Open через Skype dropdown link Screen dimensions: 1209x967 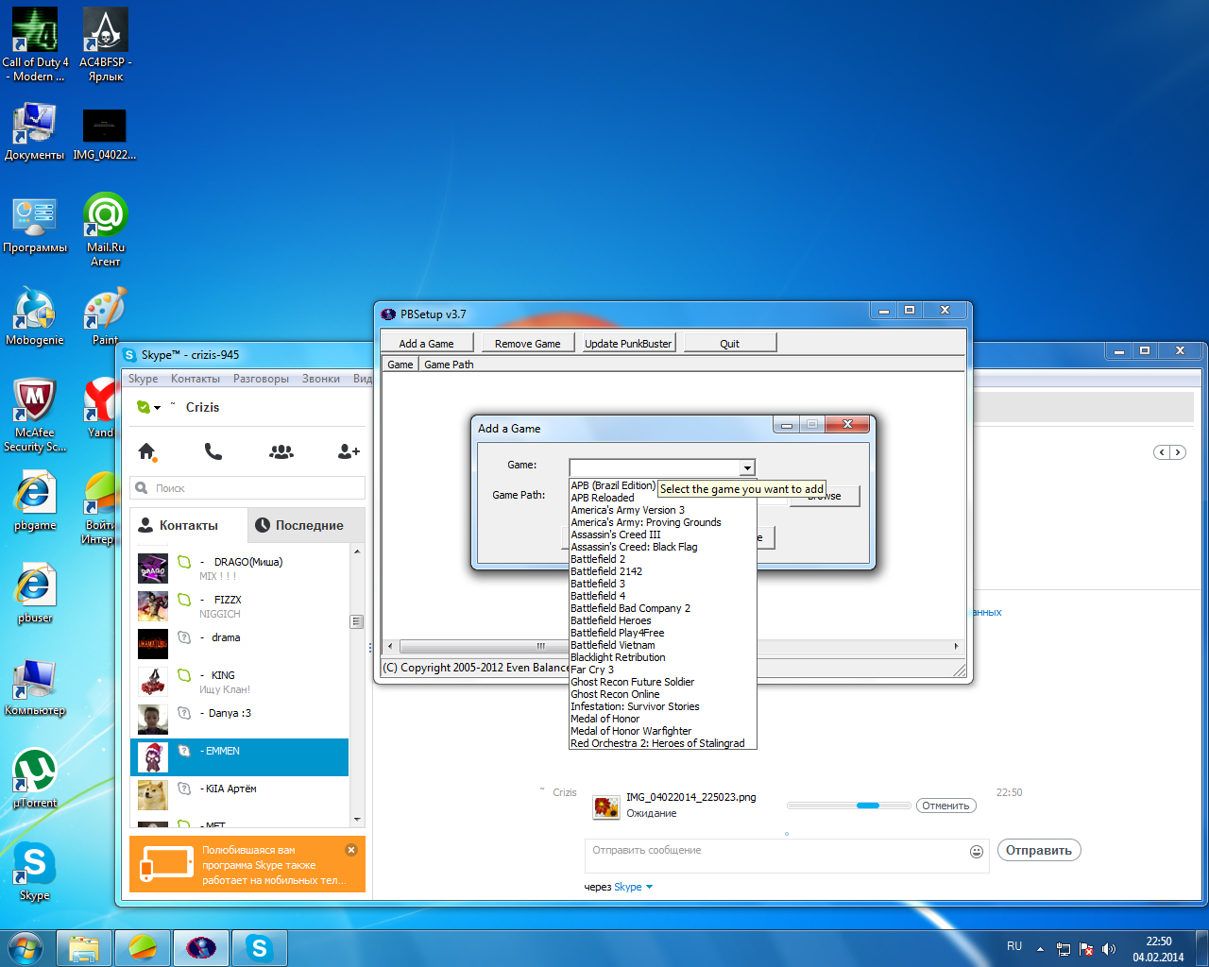coord(634,887)
